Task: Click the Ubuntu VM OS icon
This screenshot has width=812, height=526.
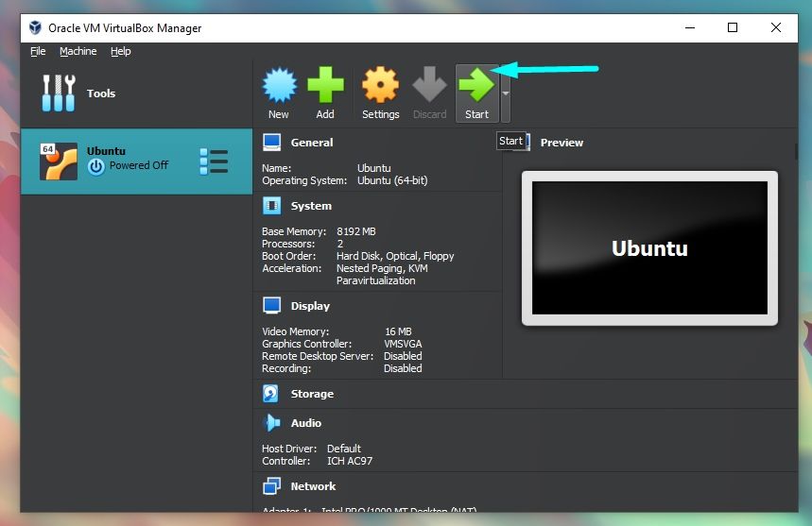Action: click(x=59, y=161)
